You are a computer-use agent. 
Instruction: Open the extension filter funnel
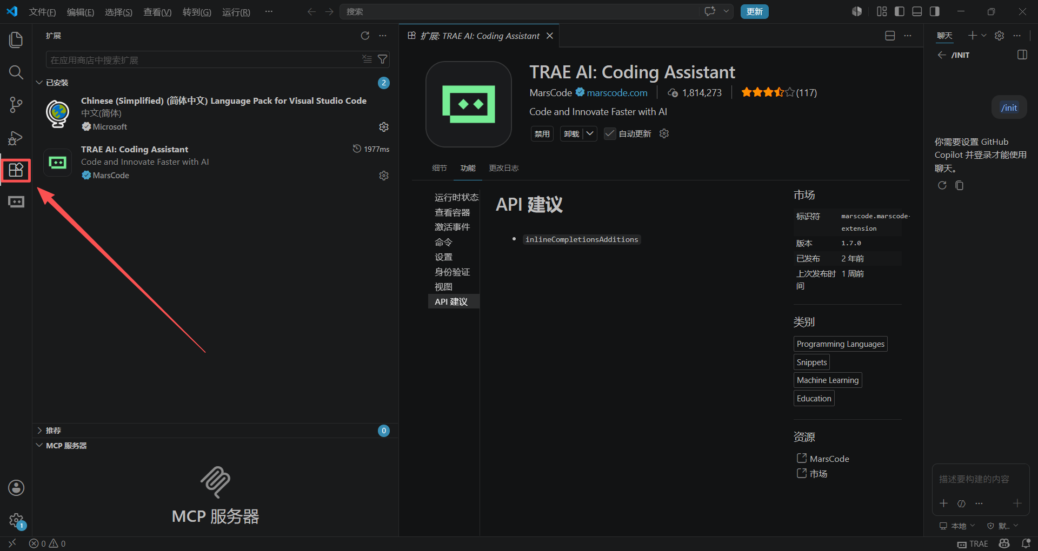tap(382, 59)
